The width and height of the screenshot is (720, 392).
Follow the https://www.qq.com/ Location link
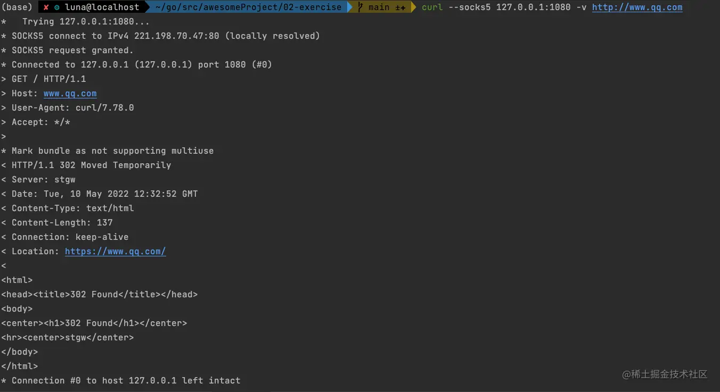[115, 252]
